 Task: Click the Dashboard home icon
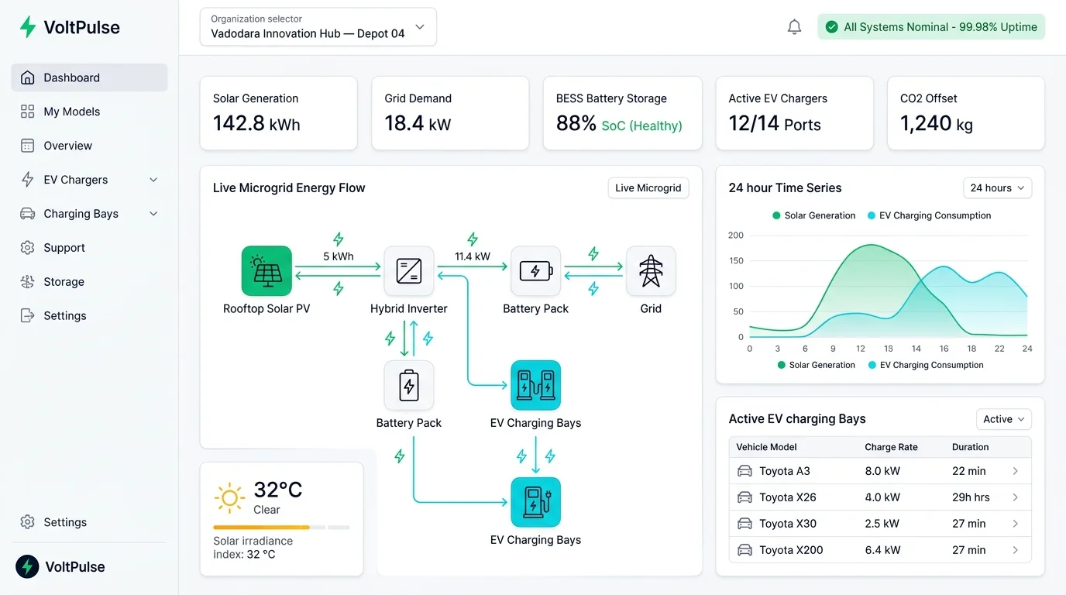pyautogui.click(x=28, y=77)
